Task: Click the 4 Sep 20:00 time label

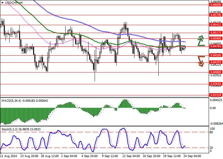Action: [90, 156]
